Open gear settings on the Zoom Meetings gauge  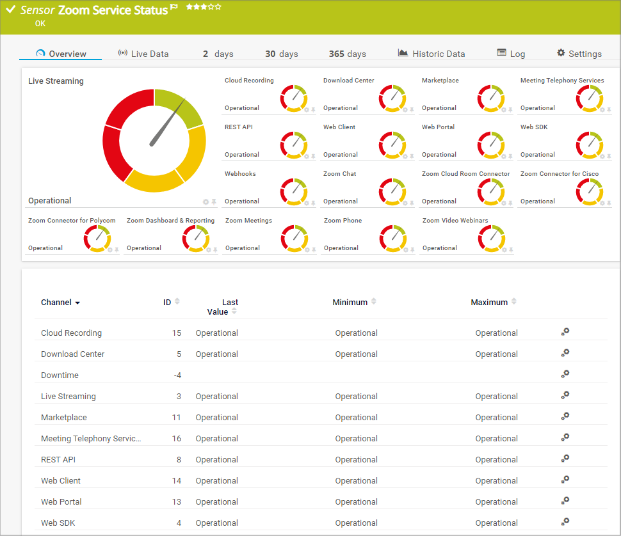pyautogui.click(x=307, y=249)
